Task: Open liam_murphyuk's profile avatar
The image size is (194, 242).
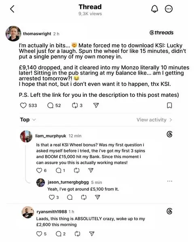Action: tap(26, 136)
